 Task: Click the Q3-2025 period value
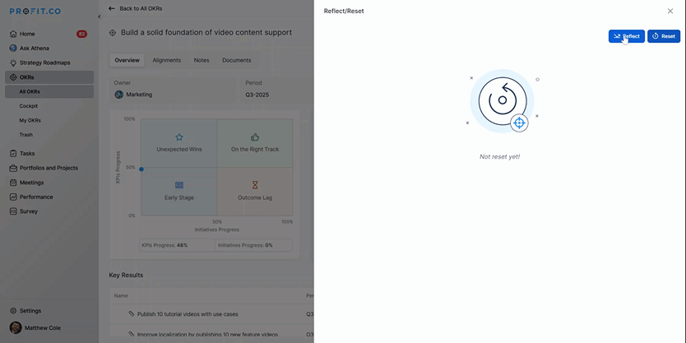coord(257,95)
